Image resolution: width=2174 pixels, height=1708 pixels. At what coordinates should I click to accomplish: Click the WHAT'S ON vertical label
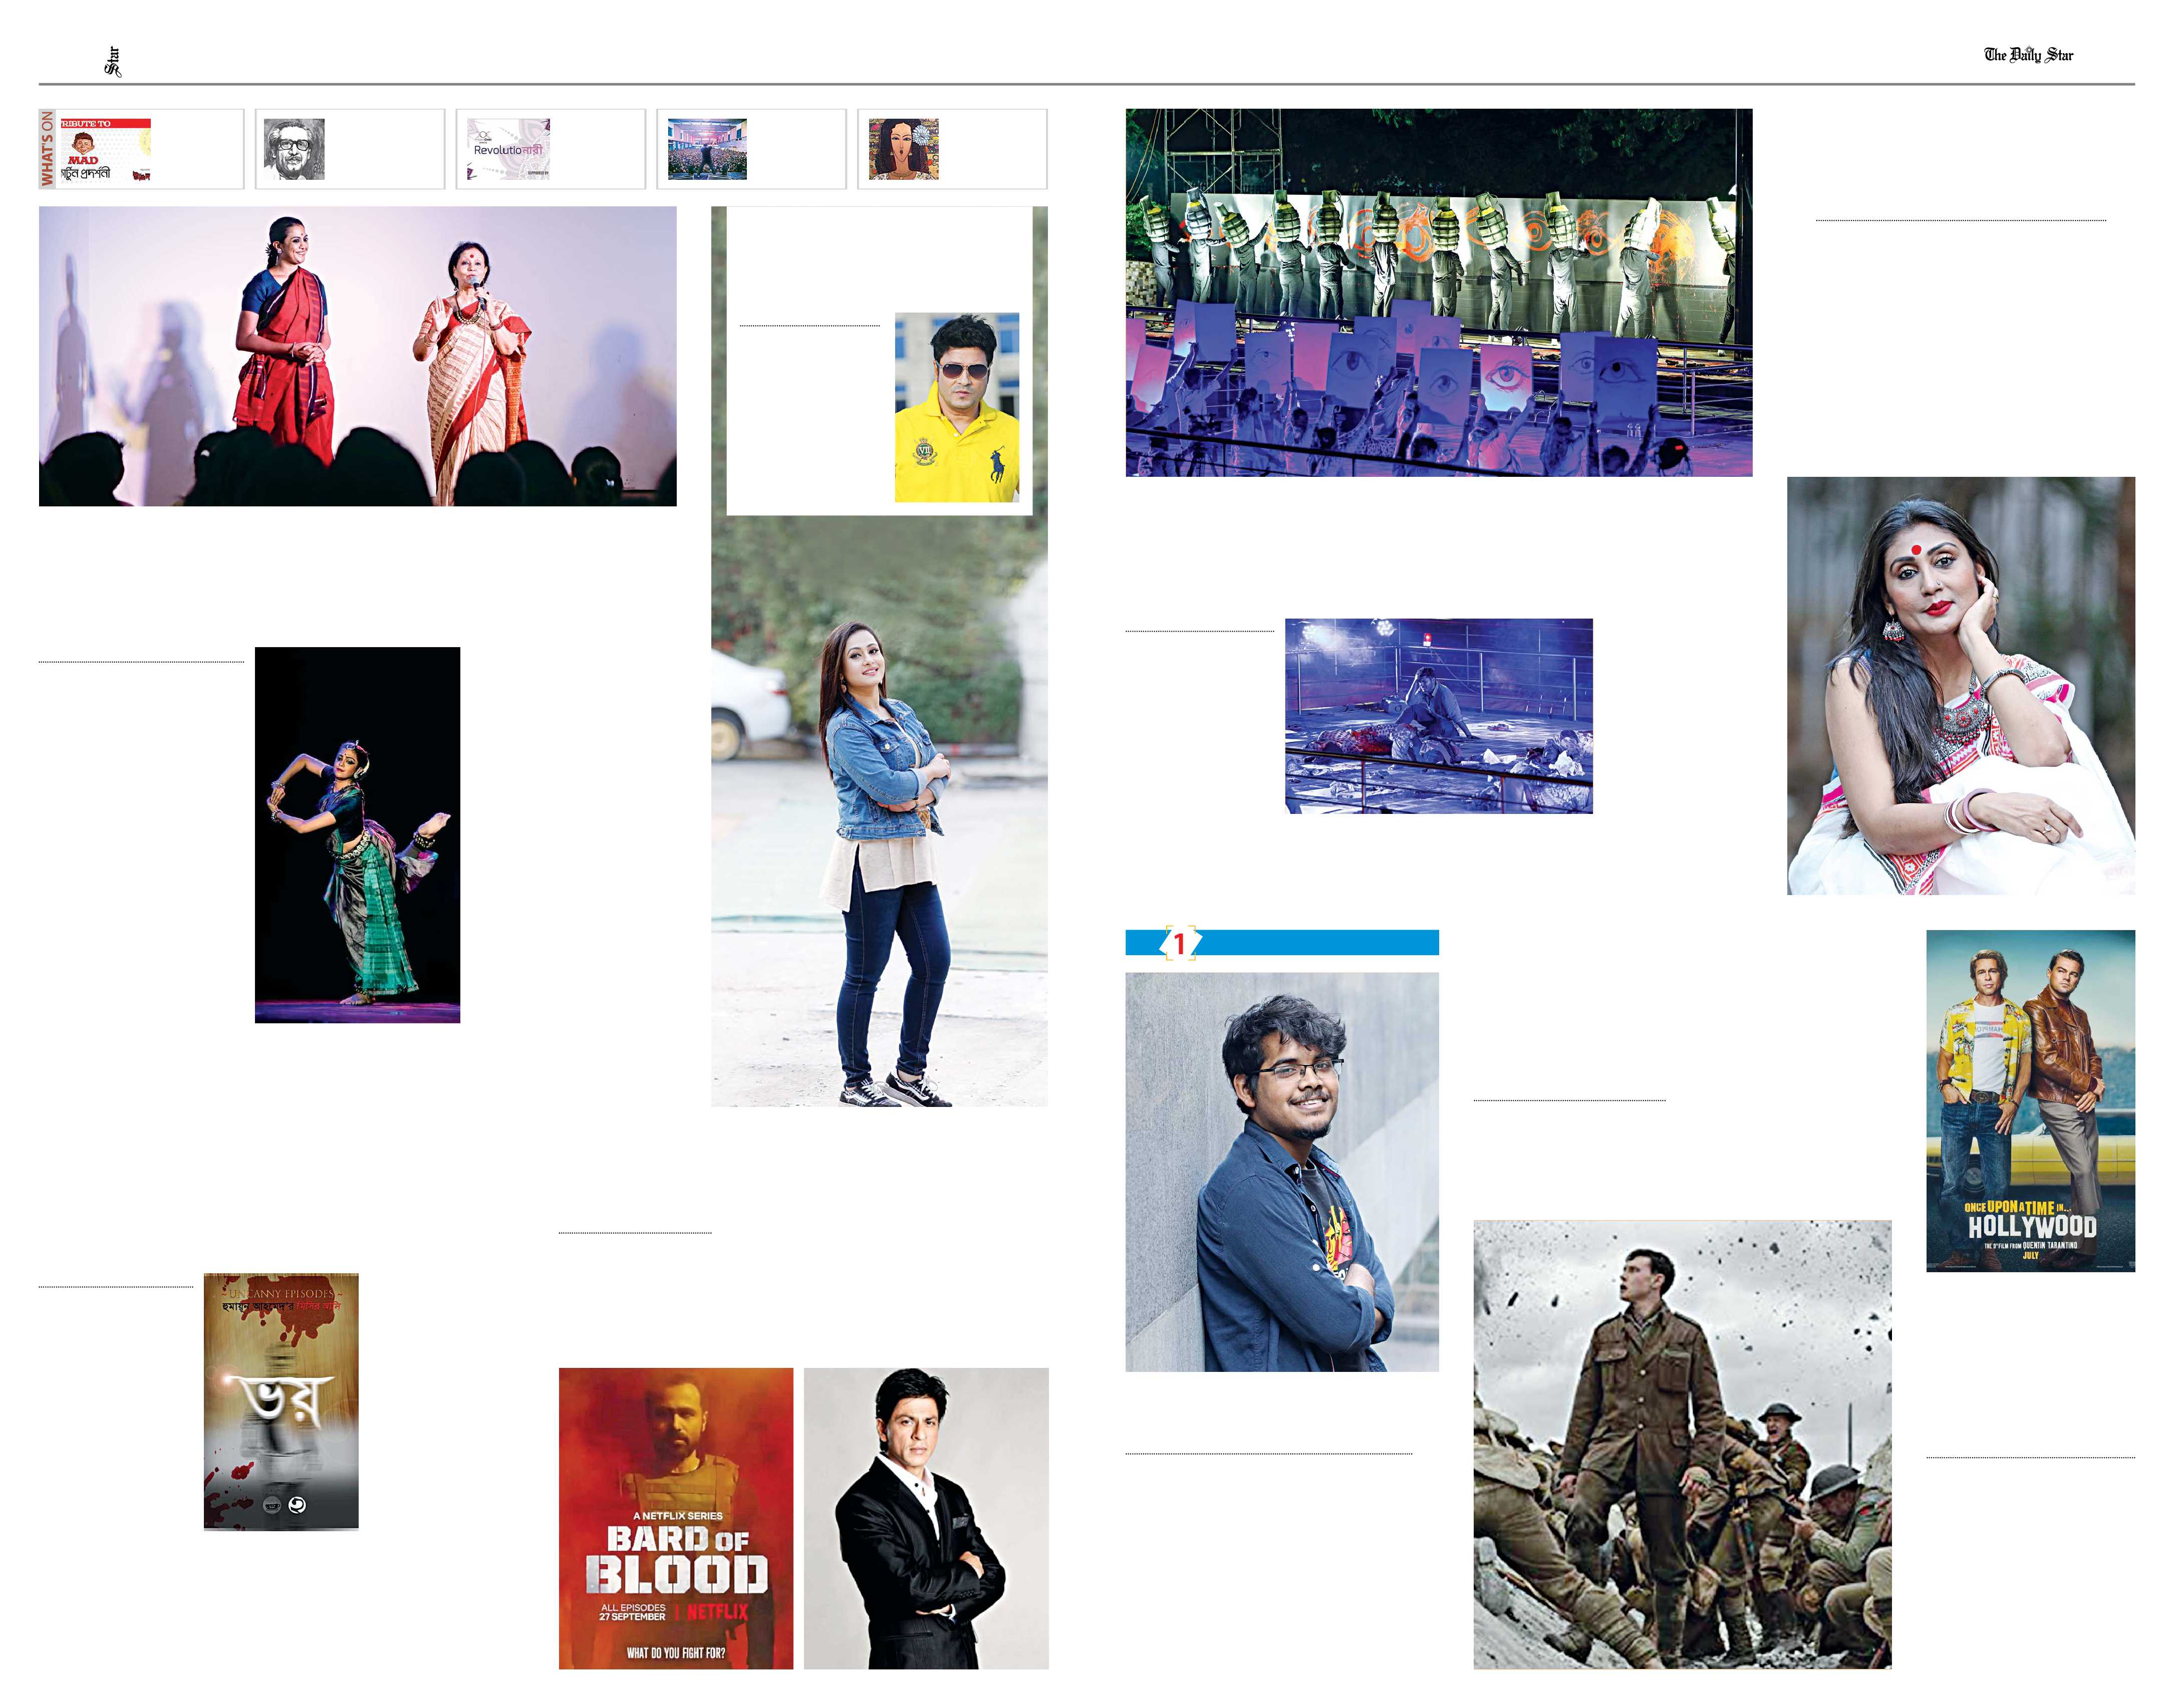(47, 149)
